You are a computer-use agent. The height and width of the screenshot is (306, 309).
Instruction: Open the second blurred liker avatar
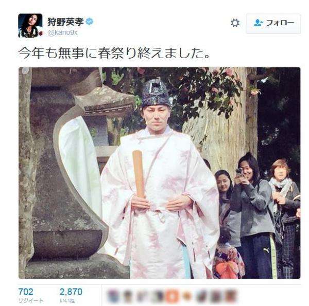point(128,296)
